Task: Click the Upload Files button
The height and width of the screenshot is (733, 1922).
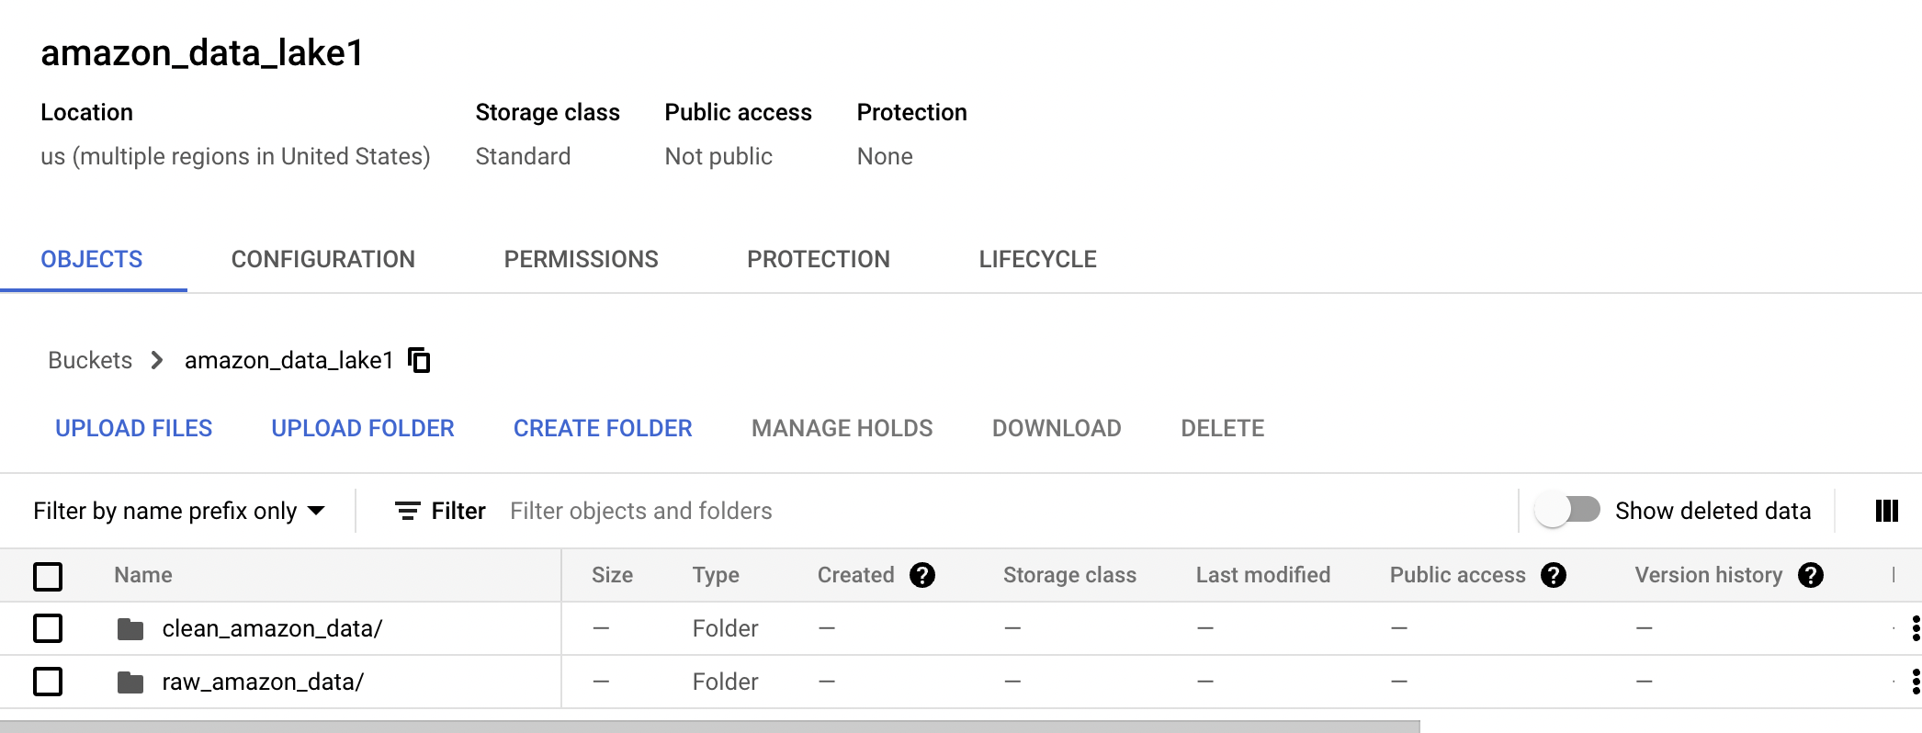Action: click(x=134, y=428)
